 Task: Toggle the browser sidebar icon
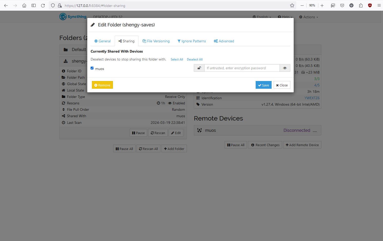[34, 5]
